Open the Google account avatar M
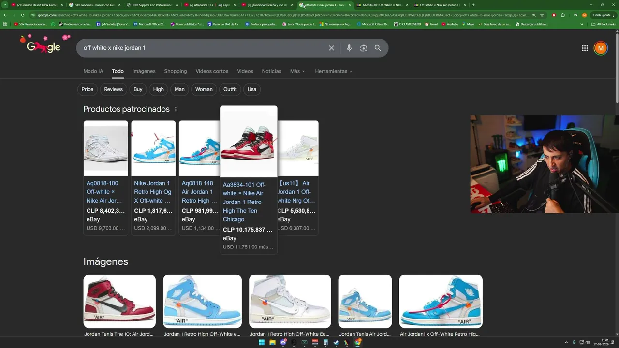 [x=600, y=48]
